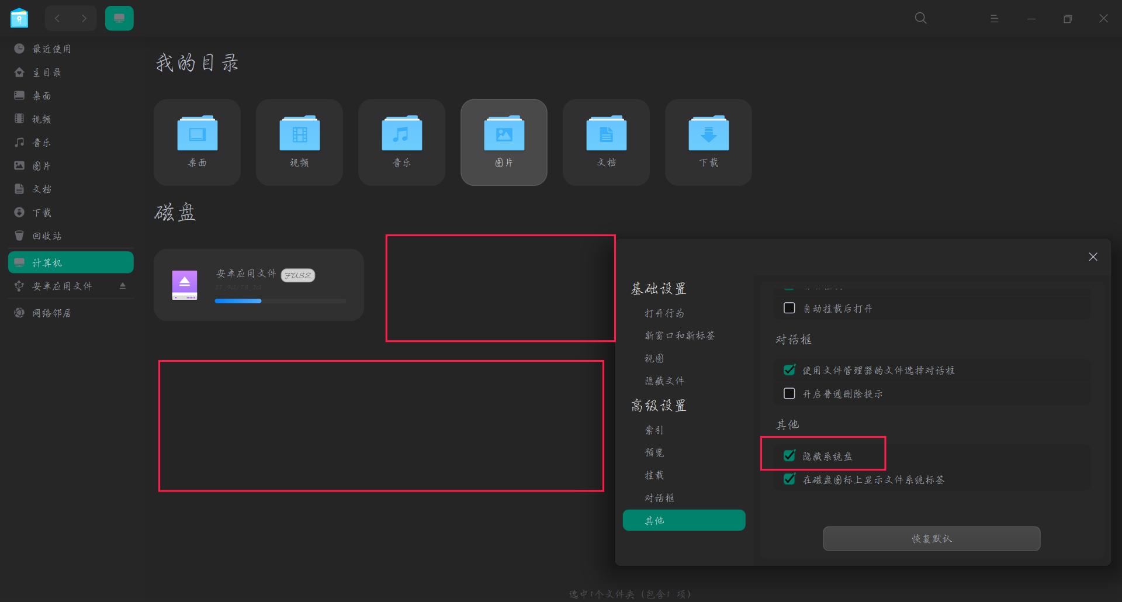This screenshot has width=1122, height=602.
Task: Click the 恢复默认 button
Action: point(931,539)
